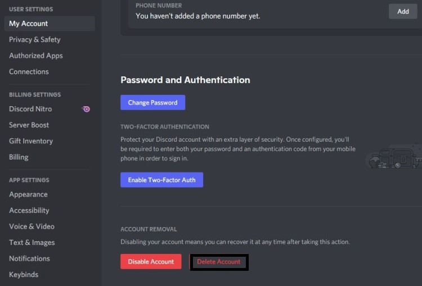
Task: Click the Change Password button
Action: [152, 103]
